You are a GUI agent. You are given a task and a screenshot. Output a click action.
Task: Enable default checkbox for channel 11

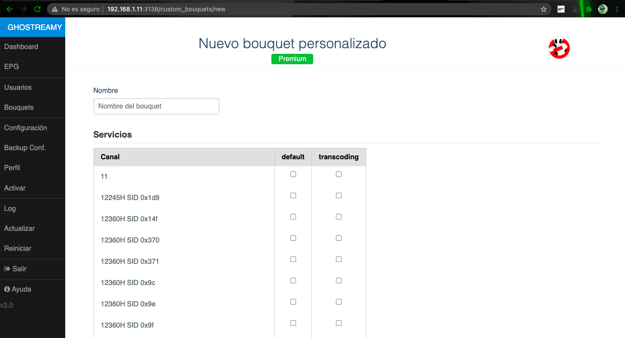tap(293, 174)
